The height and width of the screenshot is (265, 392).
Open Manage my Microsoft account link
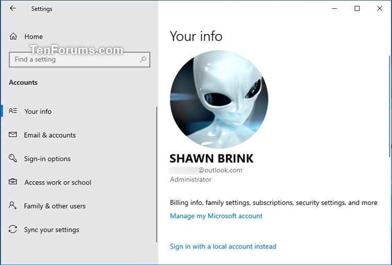coord(216,216)
